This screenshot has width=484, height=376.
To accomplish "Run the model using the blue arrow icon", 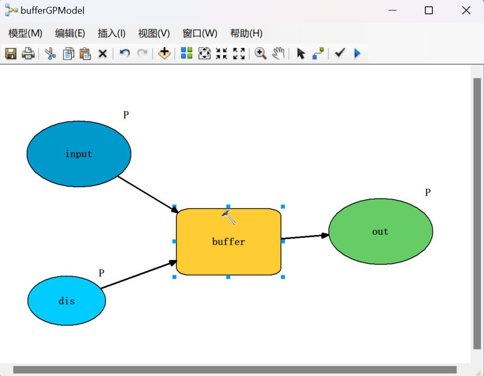I will coord(357,53).
